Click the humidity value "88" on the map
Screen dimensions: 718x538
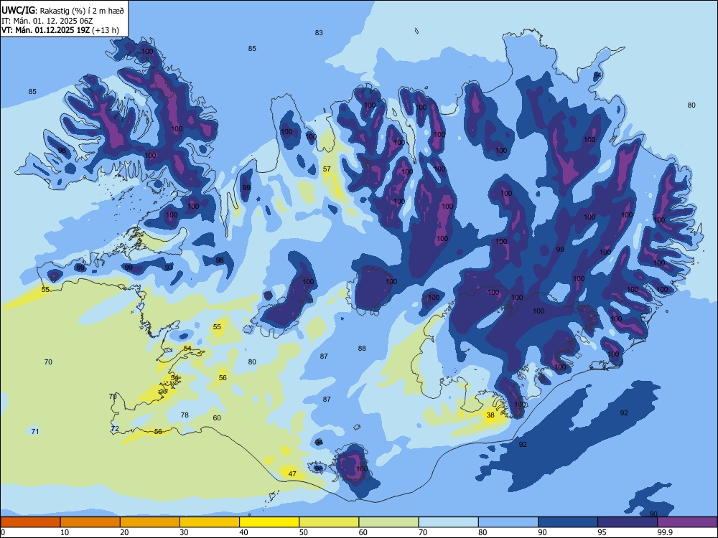tap(362, 348)
